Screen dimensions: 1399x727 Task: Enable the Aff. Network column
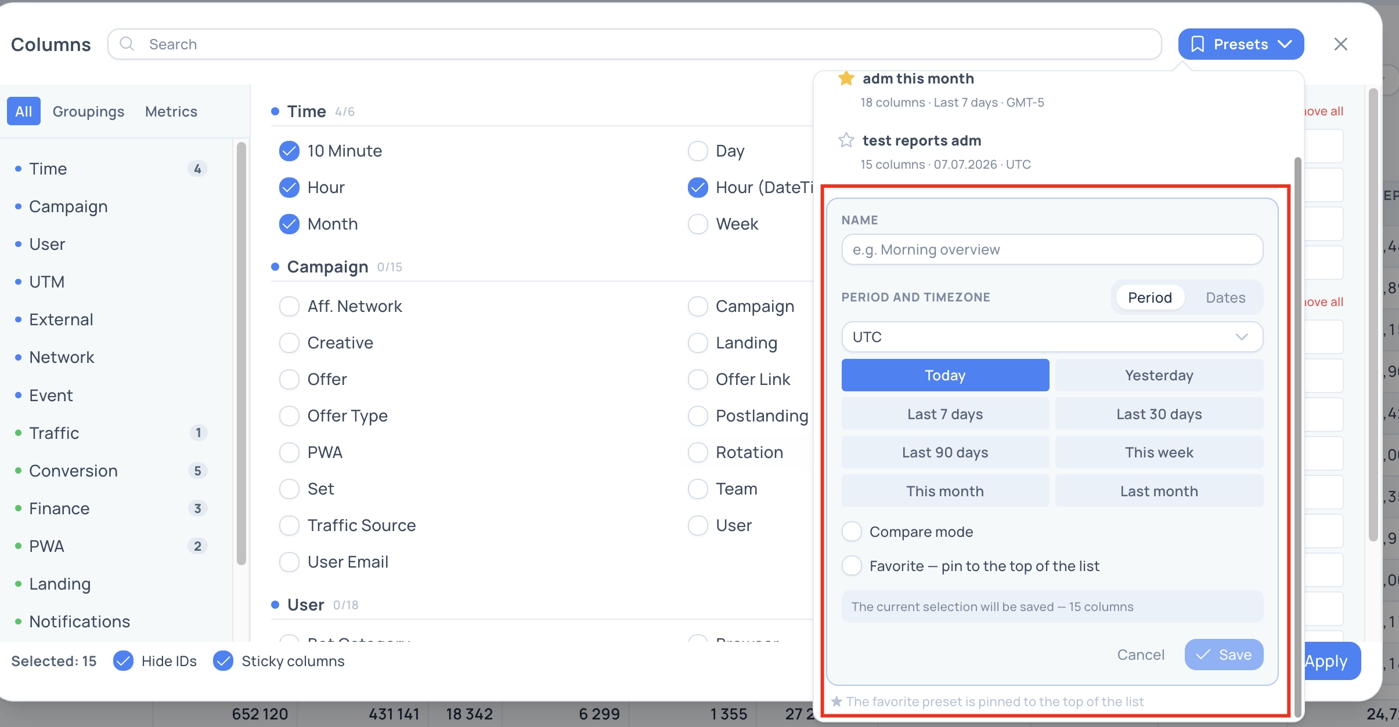289,306
